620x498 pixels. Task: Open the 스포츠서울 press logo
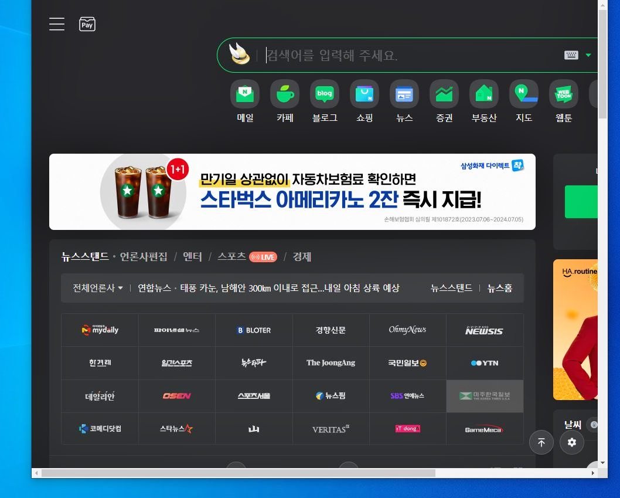coord(254,396)
